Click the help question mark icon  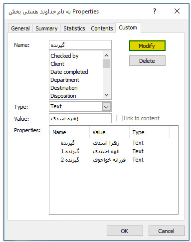coord(155,11)
